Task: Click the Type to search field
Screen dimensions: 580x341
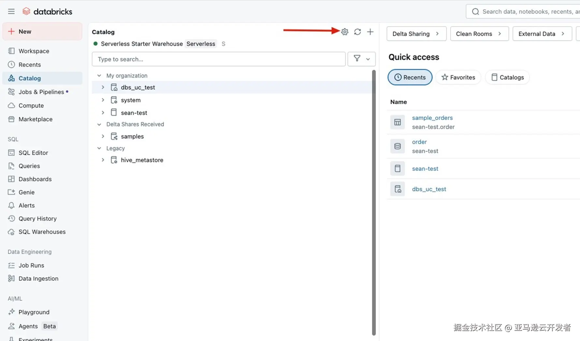Action: tap(219, 59)
